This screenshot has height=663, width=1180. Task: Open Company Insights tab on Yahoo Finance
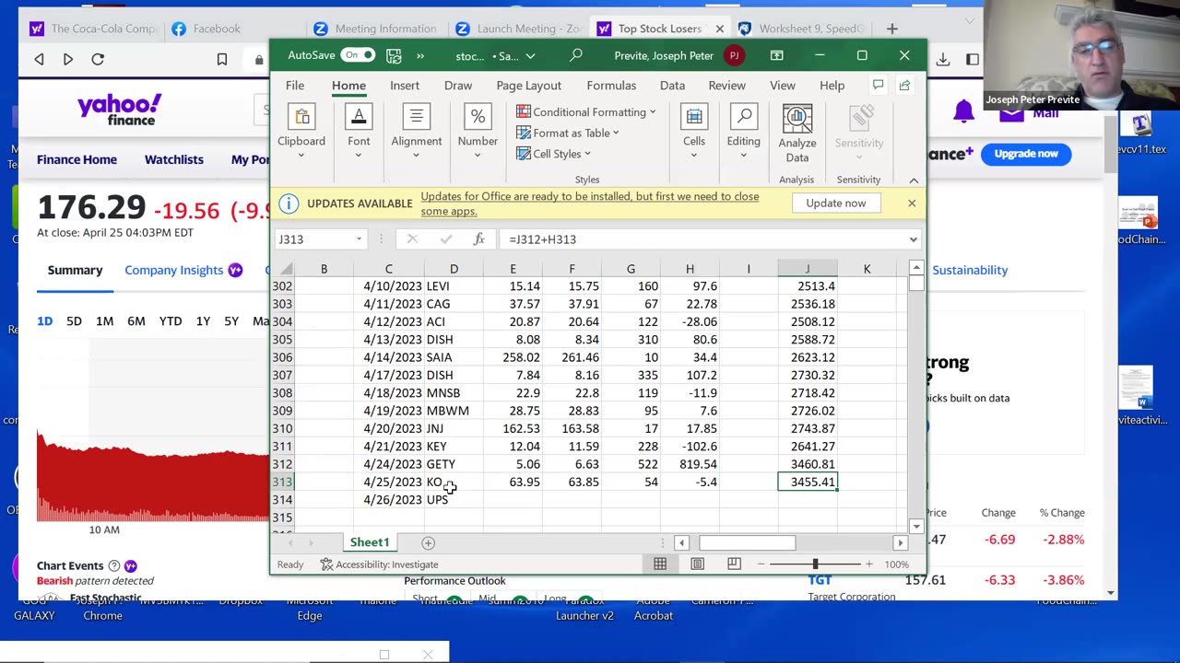[174, 270]
